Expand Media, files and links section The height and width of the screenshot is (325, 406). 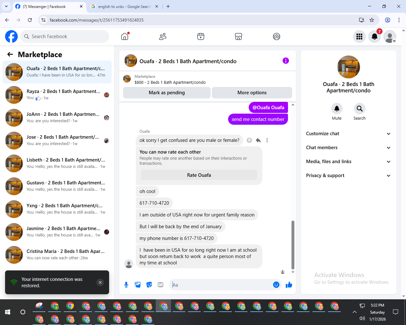click(x=348, y=162)
